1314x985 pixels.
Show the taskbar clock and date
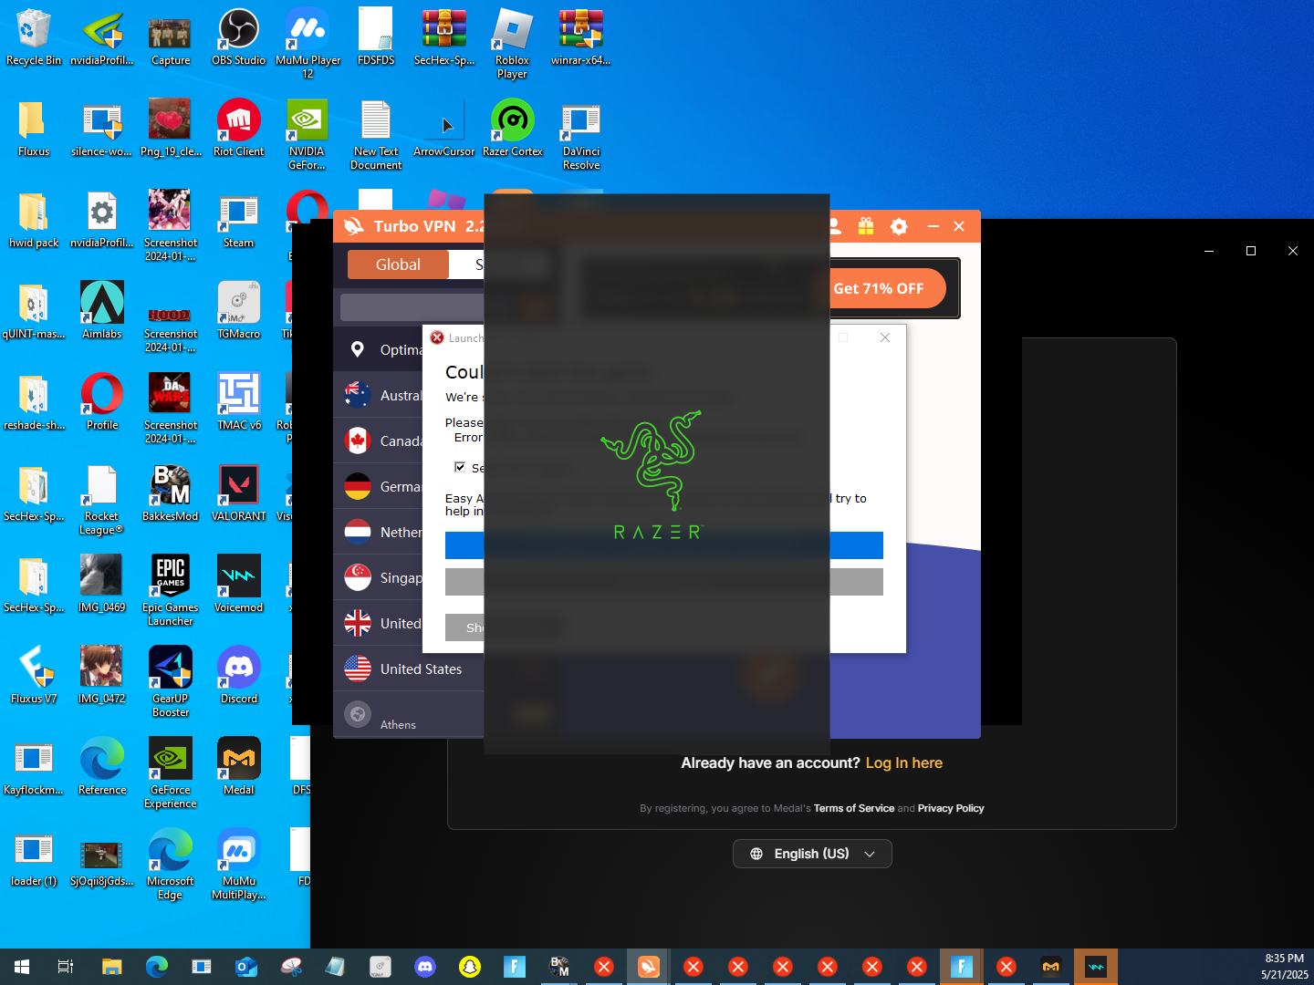1285,967
